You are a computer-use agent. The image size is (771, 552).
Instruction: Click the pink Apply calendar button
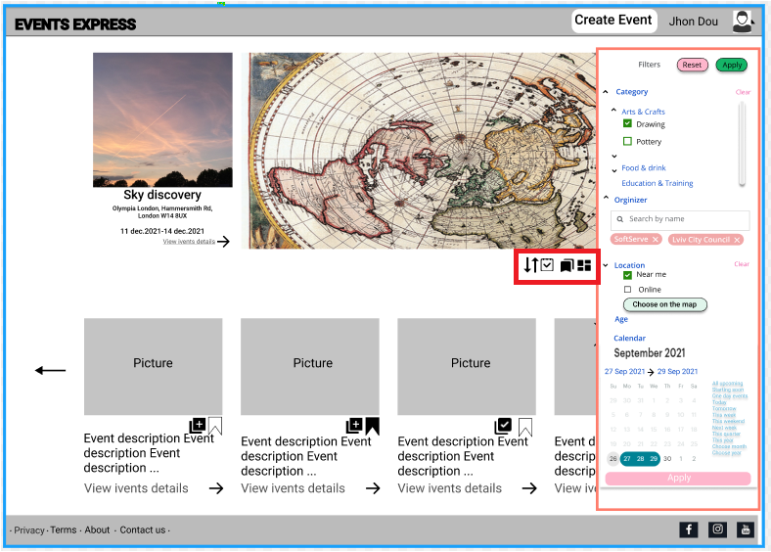coord(679,479)
